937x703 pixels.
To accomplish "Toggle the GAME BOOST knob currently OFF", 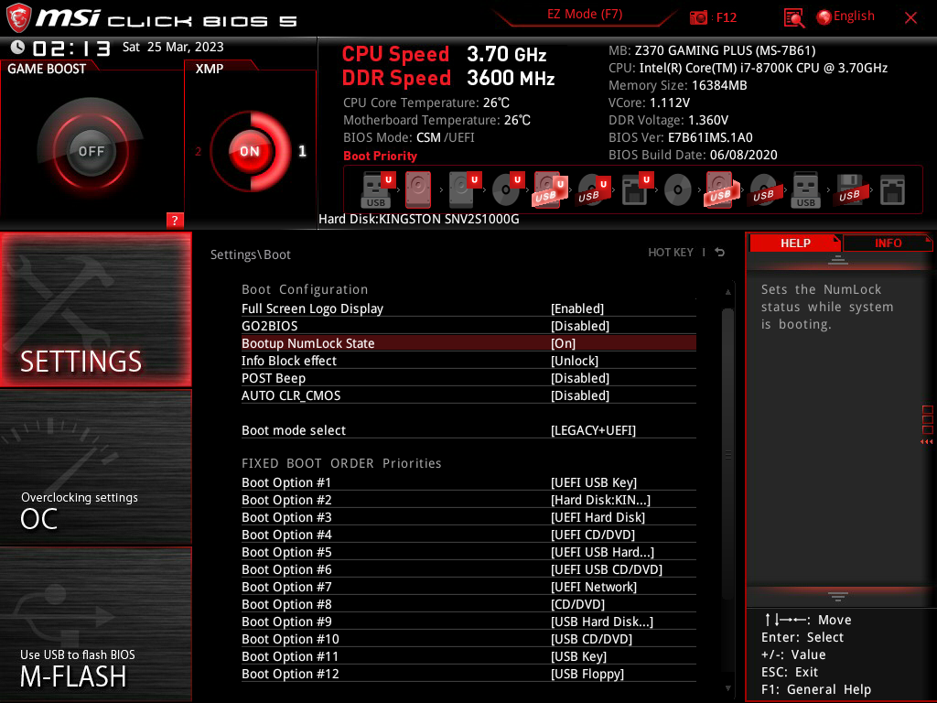I will pos(91,151).
